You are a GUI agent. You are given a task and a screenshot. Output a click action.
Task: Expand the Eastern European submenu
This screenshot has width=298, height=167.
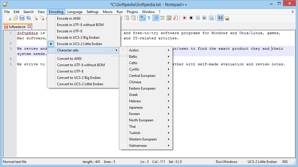point(146,88)
